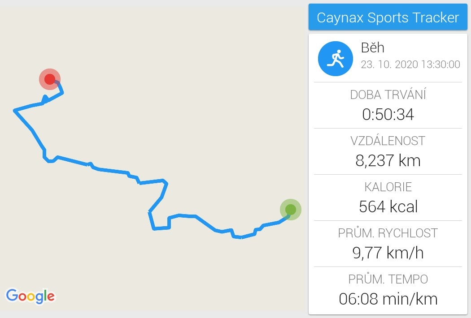Select the Běh activity title
471x318 pixels.
372,47
